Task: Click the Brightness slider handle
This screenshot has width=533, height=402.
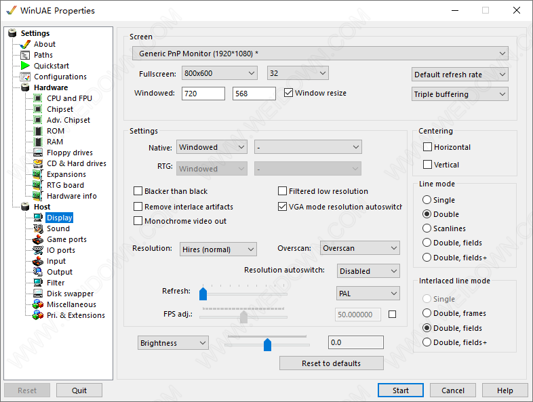Action: [268, 344]
